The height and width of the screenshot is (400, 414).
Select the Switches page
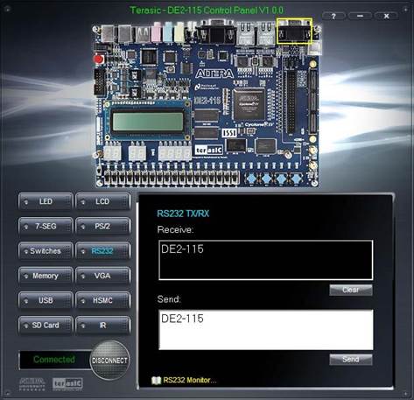coord(46,251)
